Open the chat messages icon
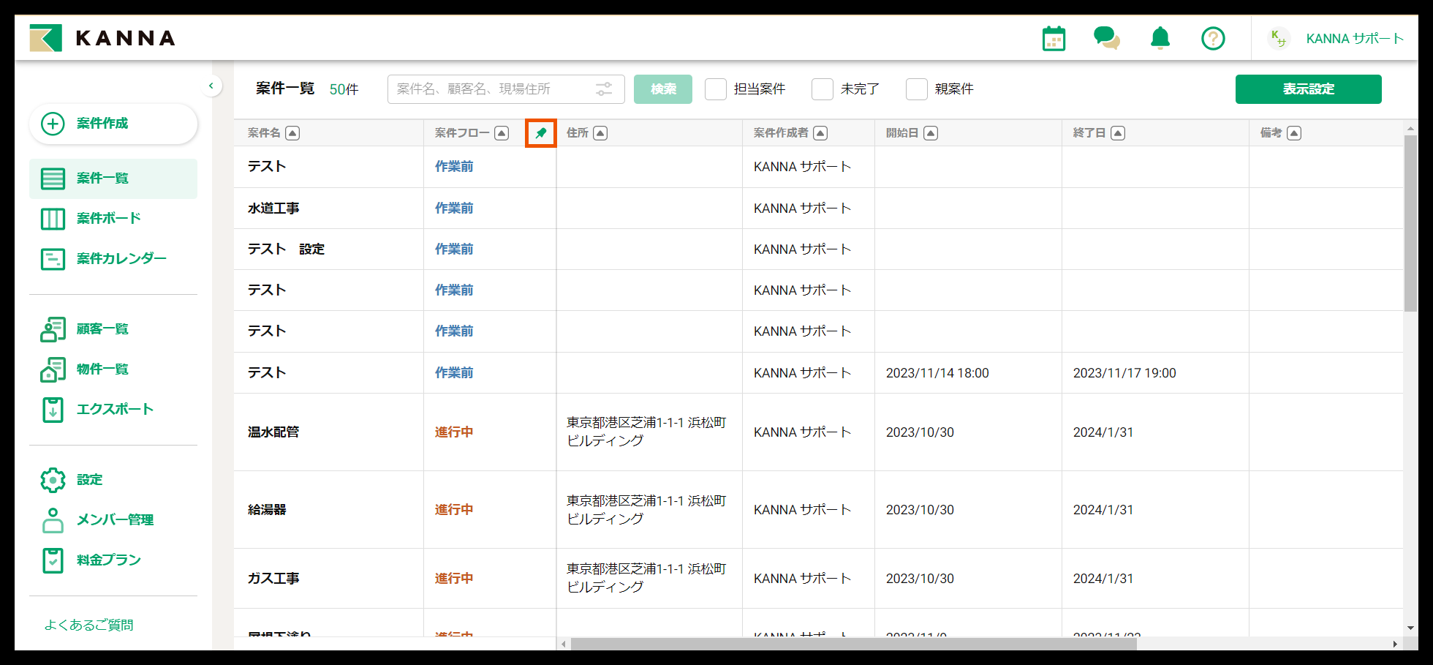The width and height of the screenshot is (1433, 665). tap(1105, 38)
